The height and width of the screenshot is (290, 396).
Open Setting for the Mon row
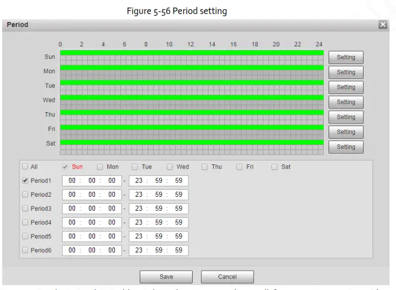click(346, 72)
